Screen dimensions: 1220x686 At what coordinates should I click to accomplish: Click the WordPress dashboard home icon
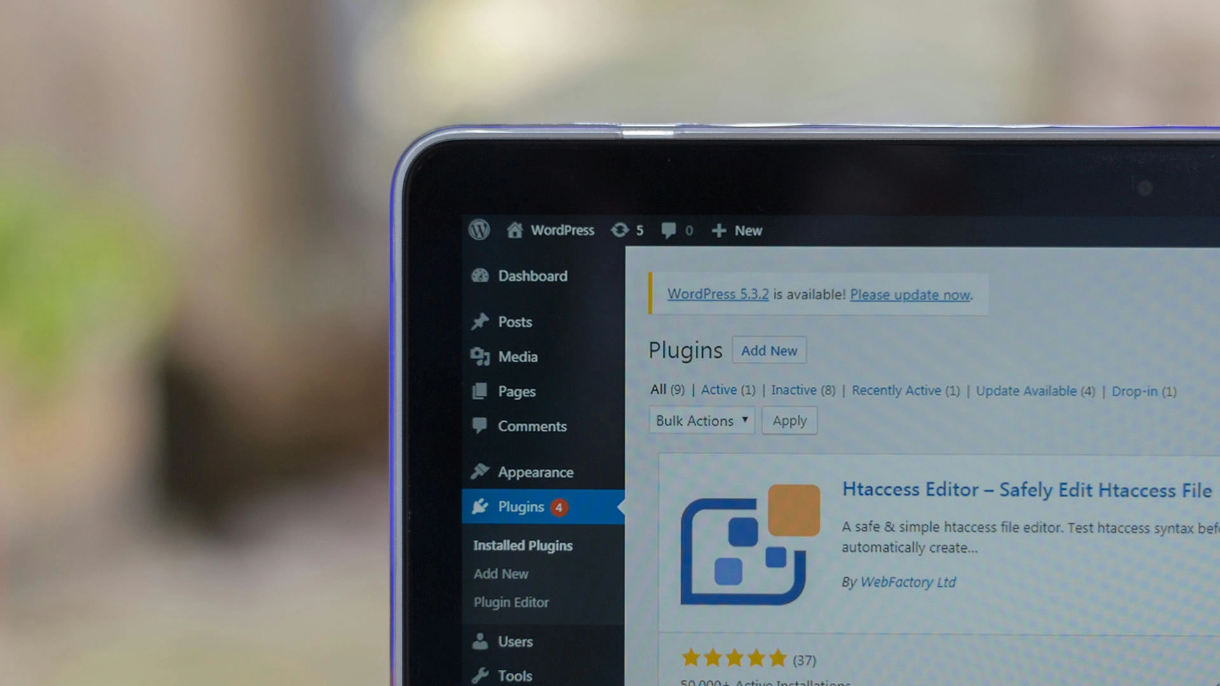pyautogui.click(x=515, y=229)
